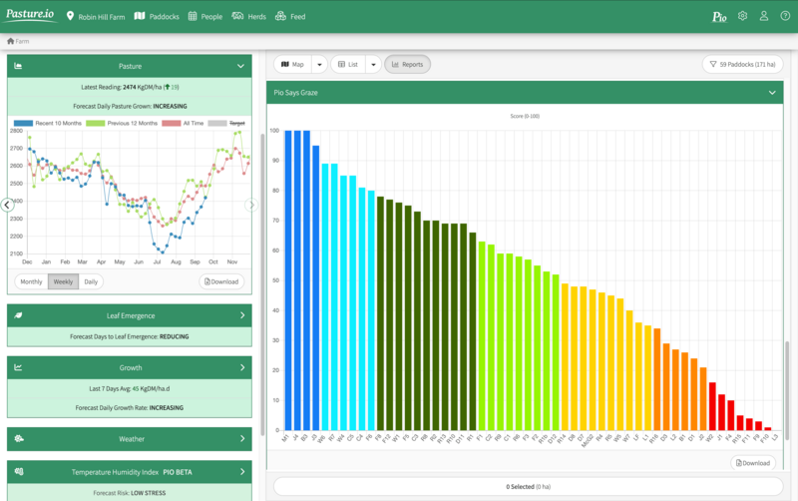Open the Paddocks menu

157,16
